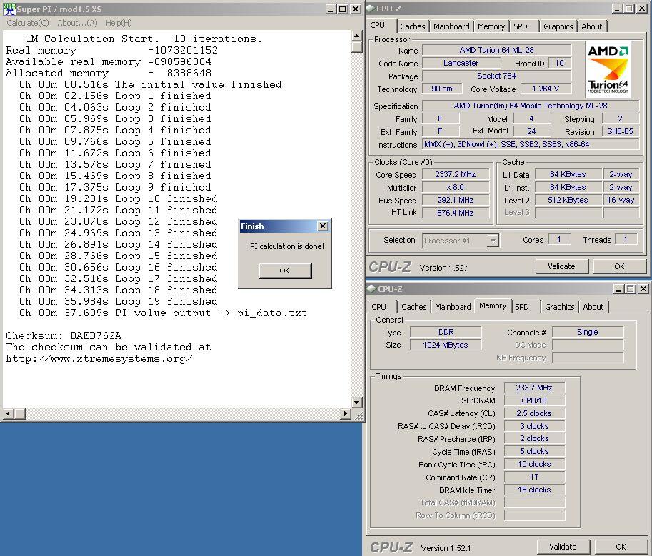Image resolution: width=652 pixels, height=556 pixels.
Task: Click the Technology value '90 nm'
Action: (x=442, y=89)
